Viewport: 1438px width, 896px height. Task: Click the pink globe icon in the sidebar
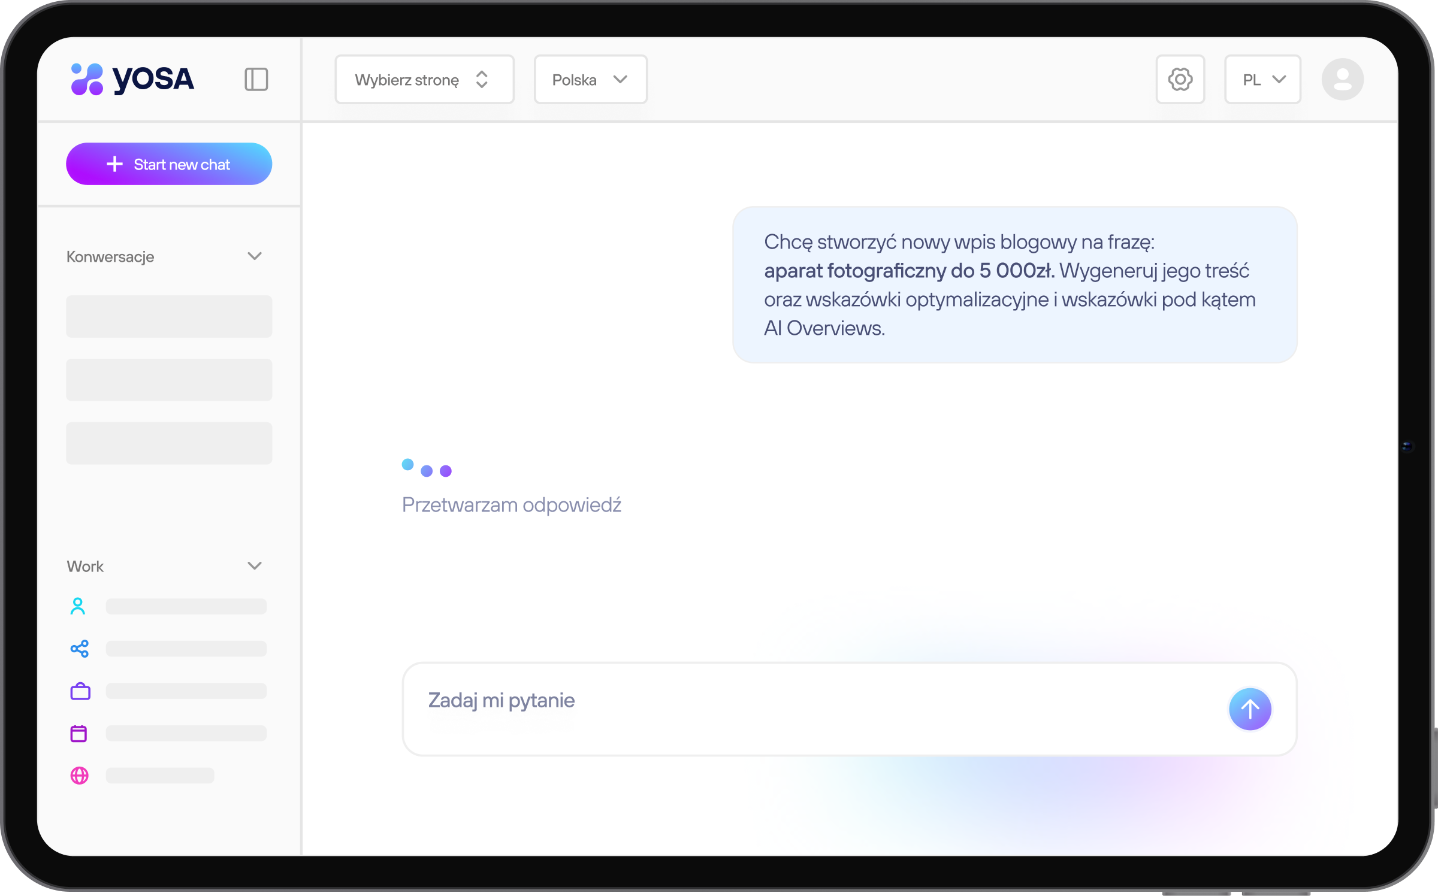coord(80,776)
